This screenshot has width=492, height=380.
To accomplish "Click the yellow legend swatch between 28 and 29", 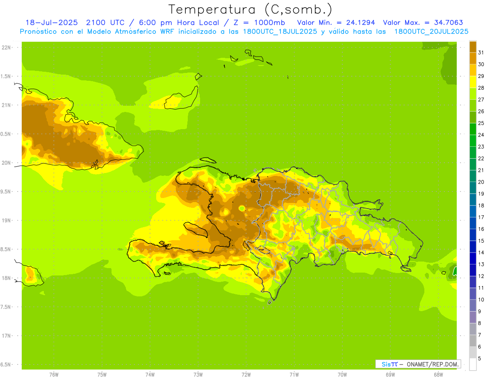I will 473,82.
